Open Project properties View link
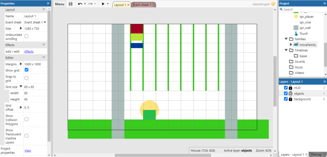The width and height of the screenshot is (327, 157). [28, 150]
